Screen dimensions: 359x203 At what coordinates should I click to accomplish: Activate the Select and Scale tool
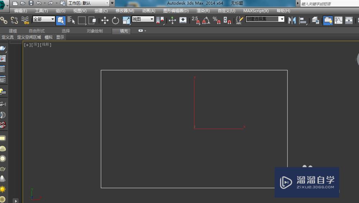pos(126,20)
